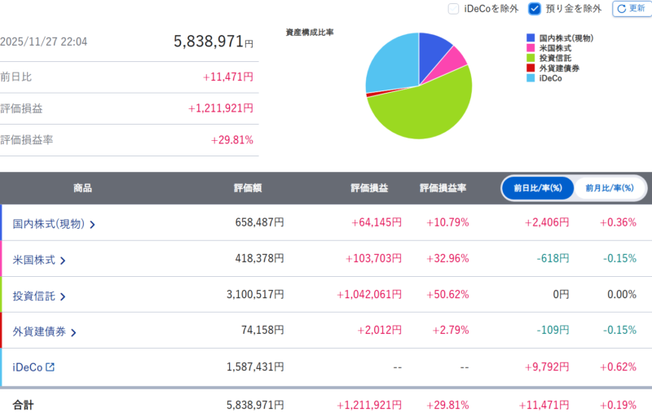Image resolution: width=652 pixels, height=417 pixels.
Task: Click the green 投資信託 legend square
Action: pos(531,59)
